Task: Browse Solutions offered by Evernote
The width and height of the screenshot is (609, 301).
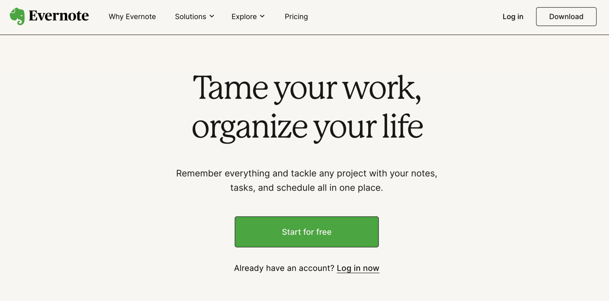Action: tap(190, 16)
